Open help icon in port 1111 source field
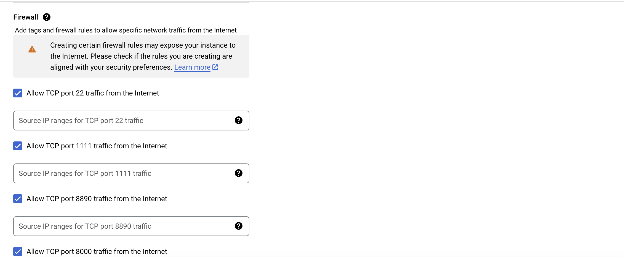Image resolution: width=624 pixels, height=257 pixels. 239,173
